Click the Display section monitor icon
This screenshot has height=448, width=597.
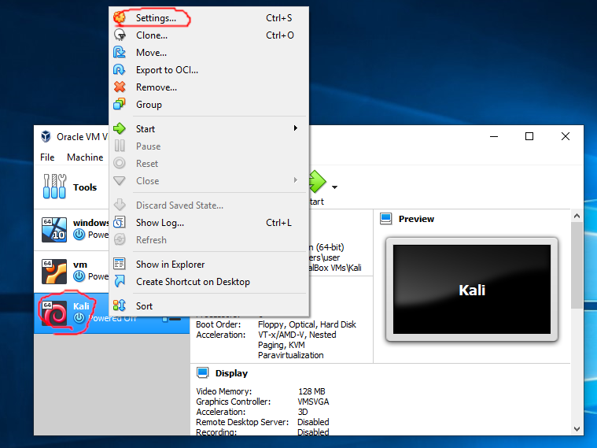(x=203, y=372)
